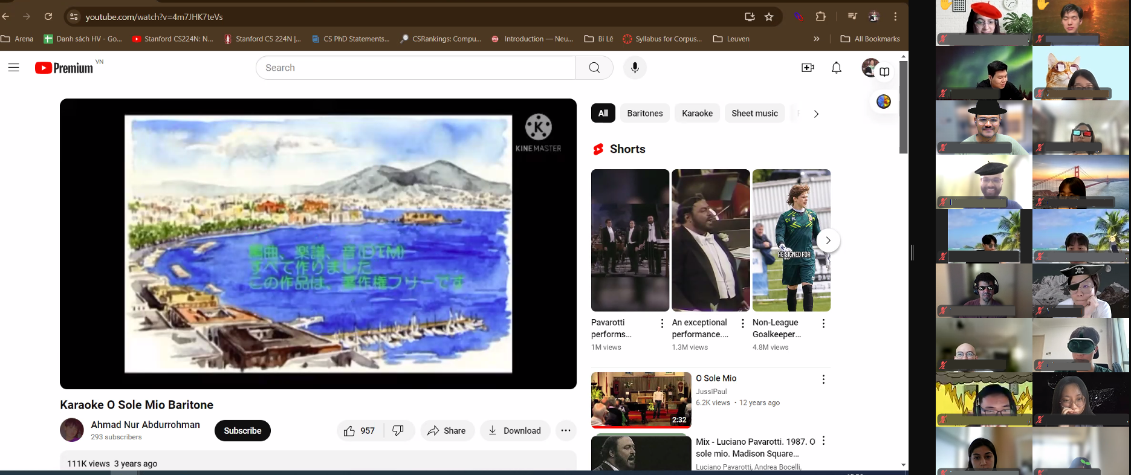Open CS PhD Statements bookmark
Viewport: 1131px width, 475px height.
tap(351, 39)
